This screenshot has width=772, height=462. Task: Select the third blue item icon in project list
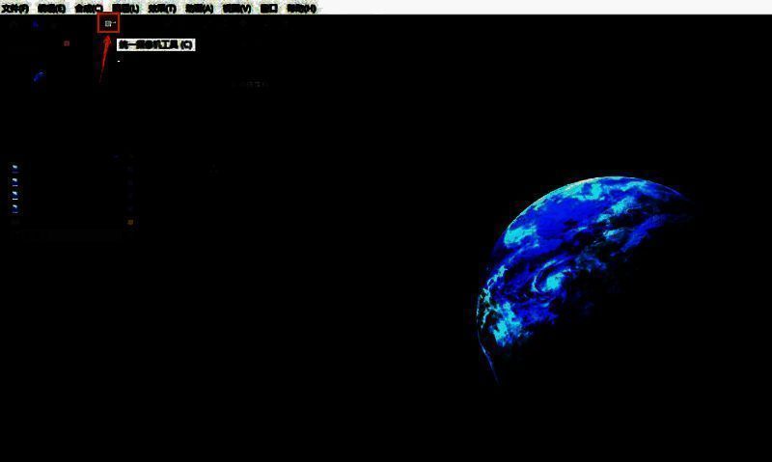click(14, 195)
